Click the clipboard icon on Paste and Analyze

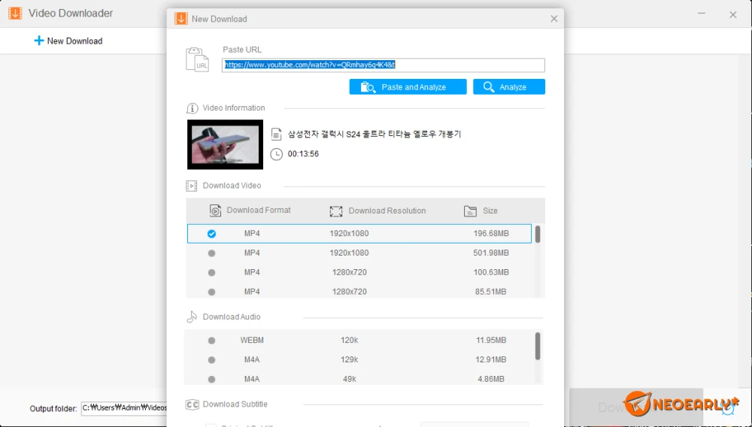click(x=368, y=86)
